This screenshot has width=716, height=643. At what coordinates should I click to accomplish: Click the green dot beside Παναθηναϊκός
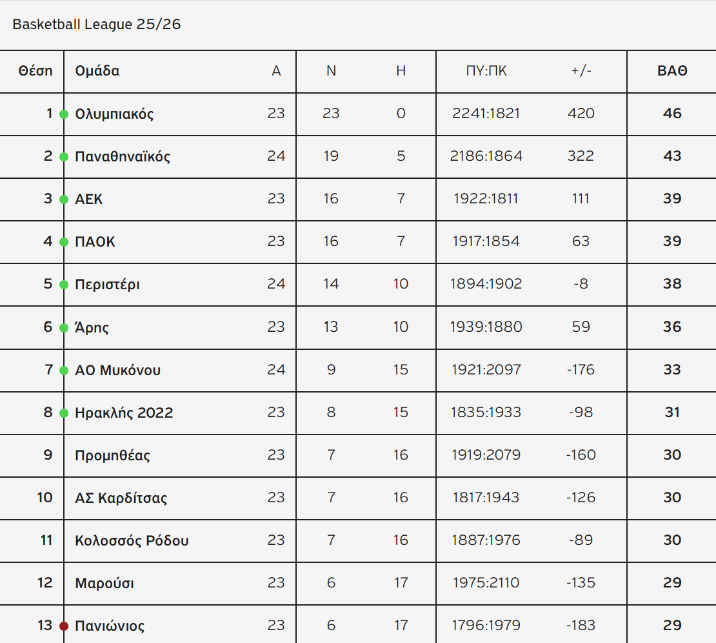tap(64, 157)
